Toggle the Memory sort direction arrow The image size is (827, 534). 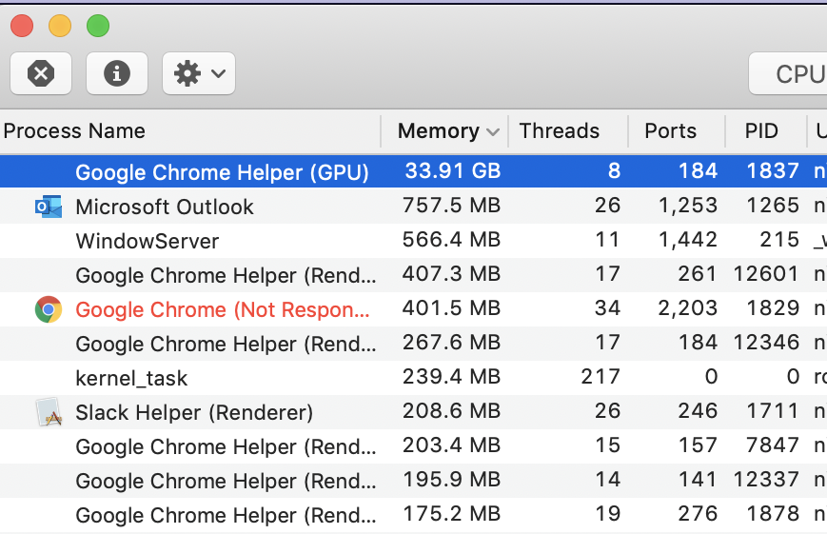[x=493, y=132]
